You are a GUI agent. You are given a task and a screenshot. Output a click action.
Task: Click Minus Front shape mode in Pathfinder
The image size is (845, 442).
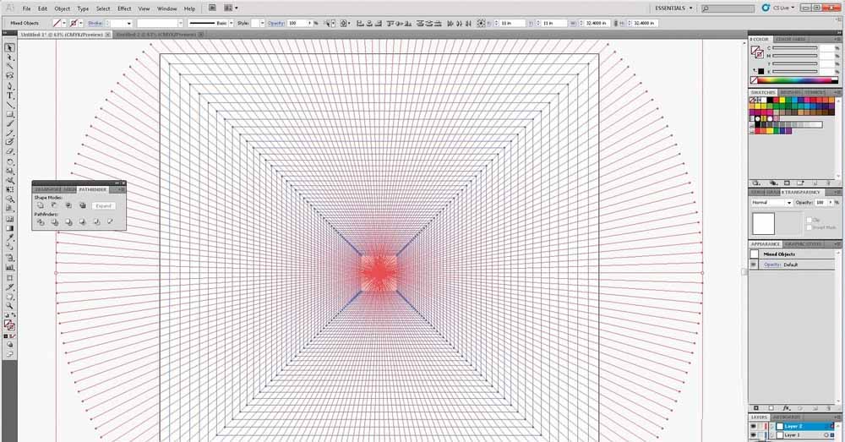click(54, 205)
